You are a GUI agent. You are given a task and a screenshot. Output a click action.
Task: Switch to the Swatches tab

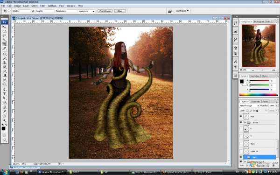[255, 76]
